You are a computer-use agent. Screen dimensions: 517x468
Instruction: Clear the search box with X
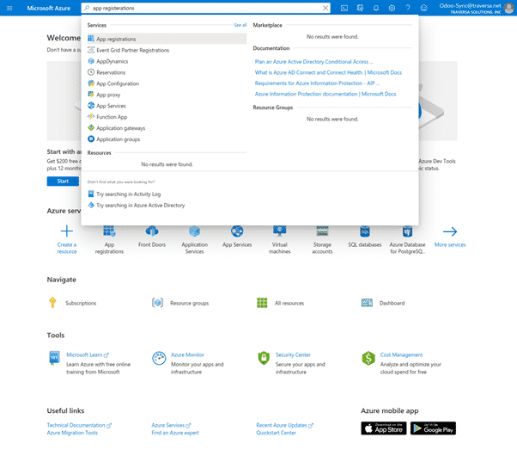pyautogui.click(x=325, y=8)
